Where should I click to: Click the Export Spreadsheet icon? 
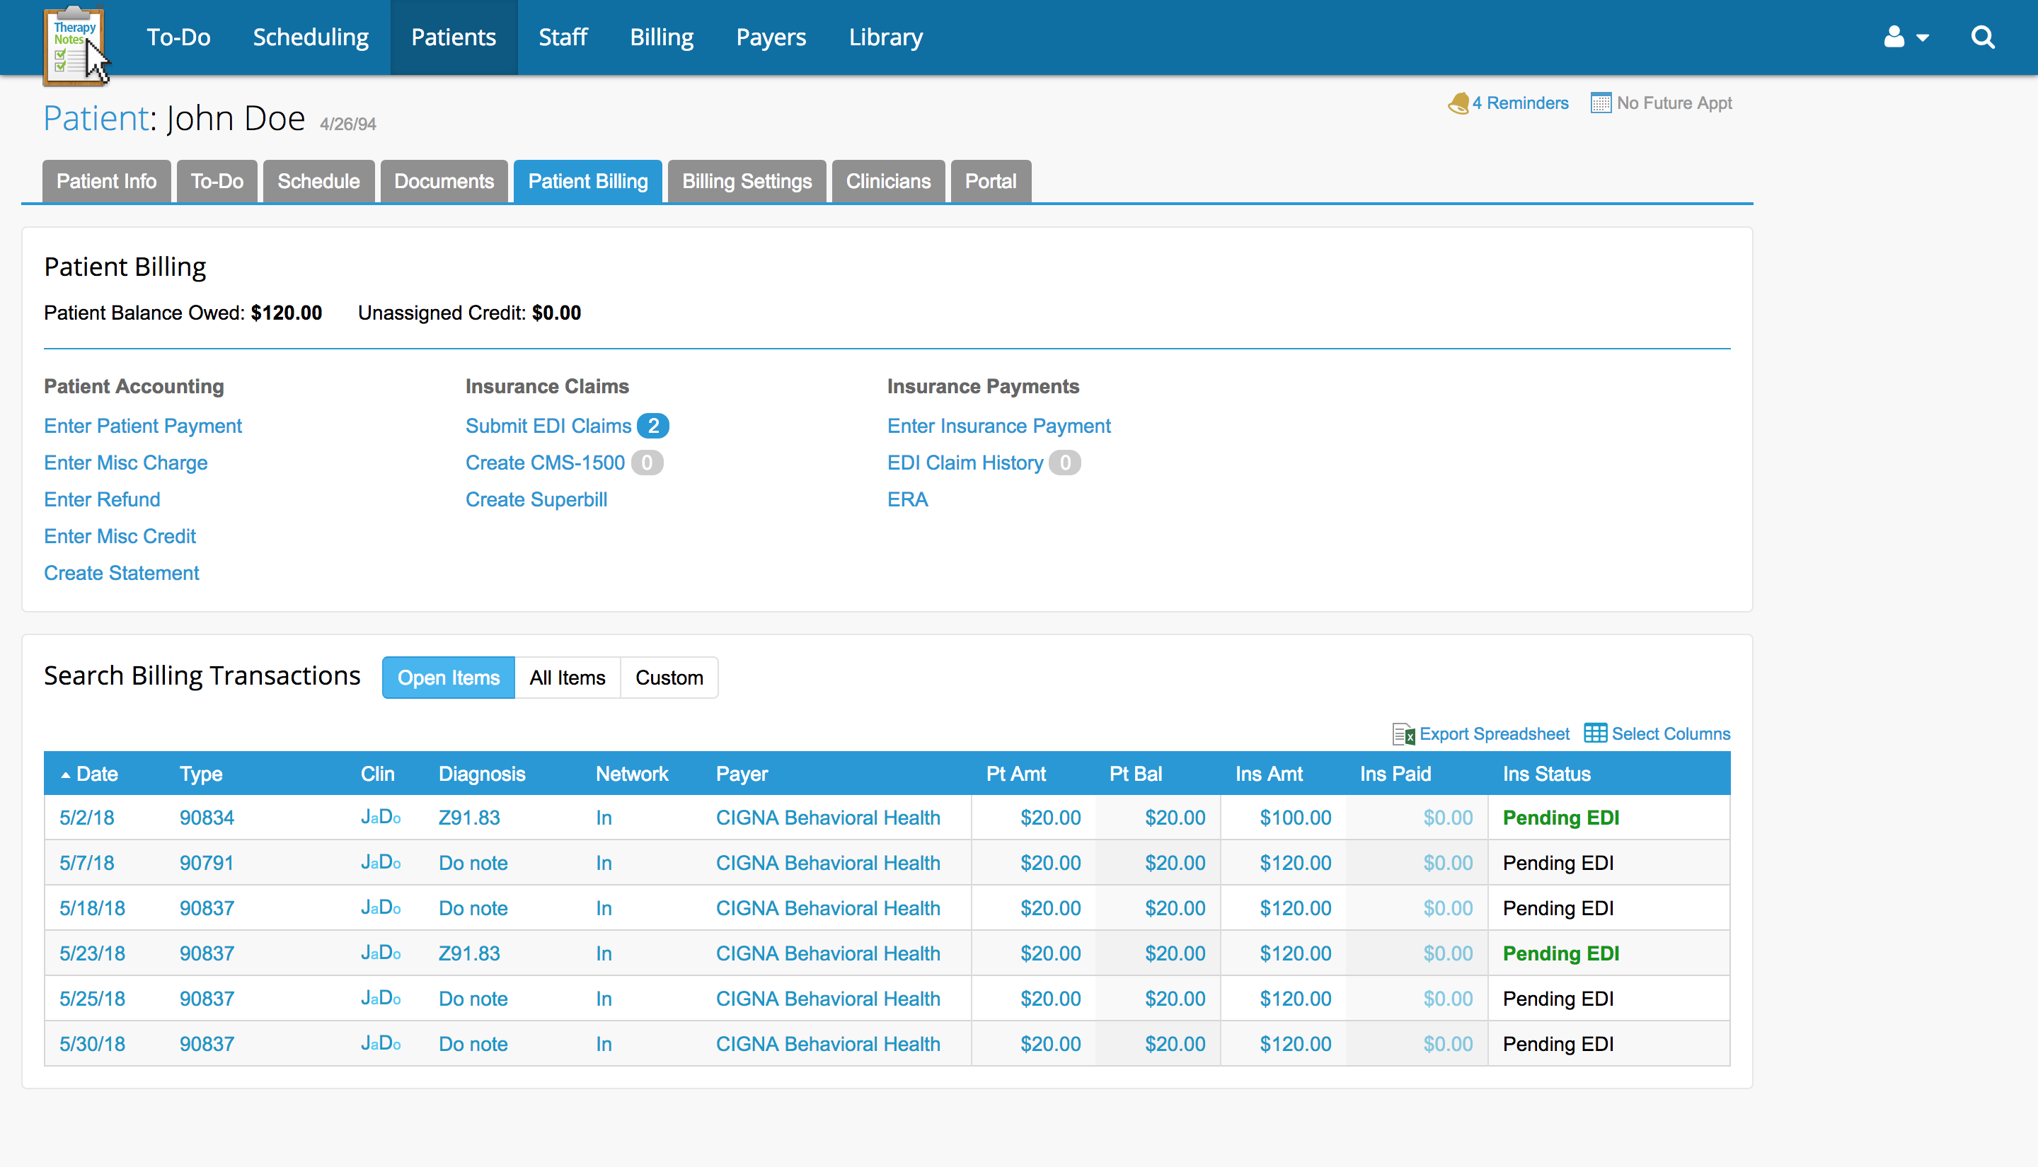(x=1403, y=734)
